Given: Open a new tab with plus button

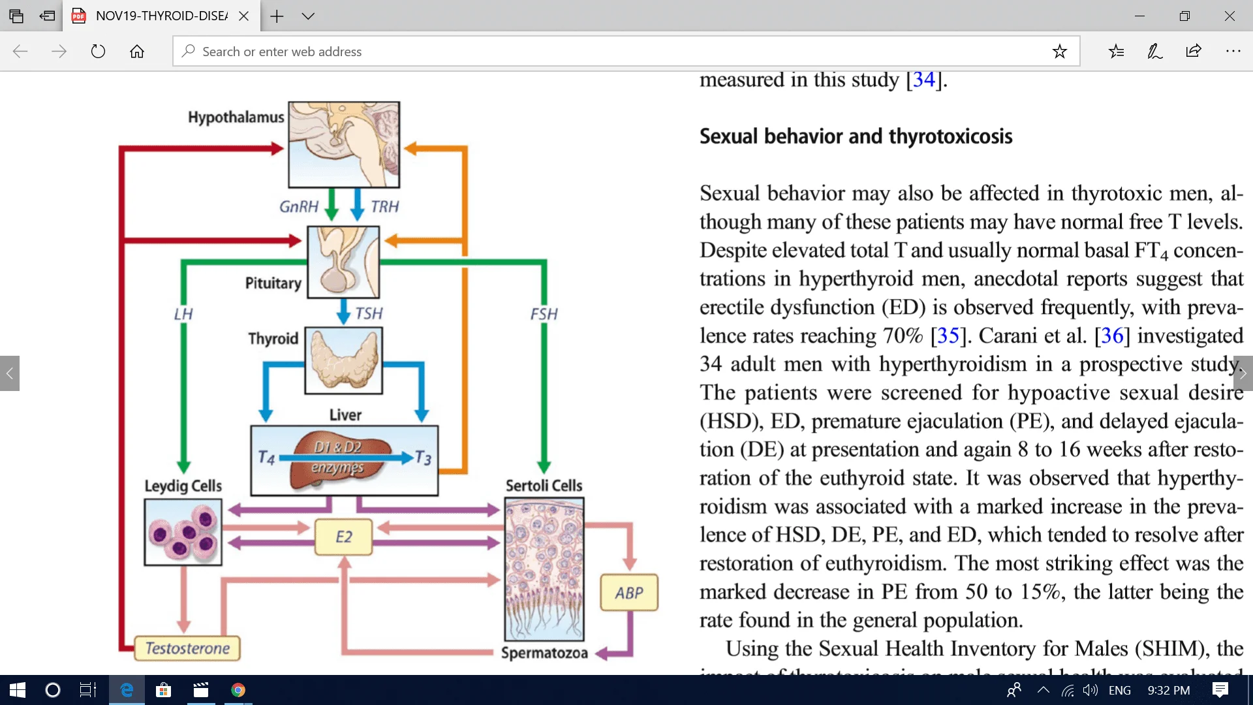Looking at the screenshot, I should pos(277,16).
